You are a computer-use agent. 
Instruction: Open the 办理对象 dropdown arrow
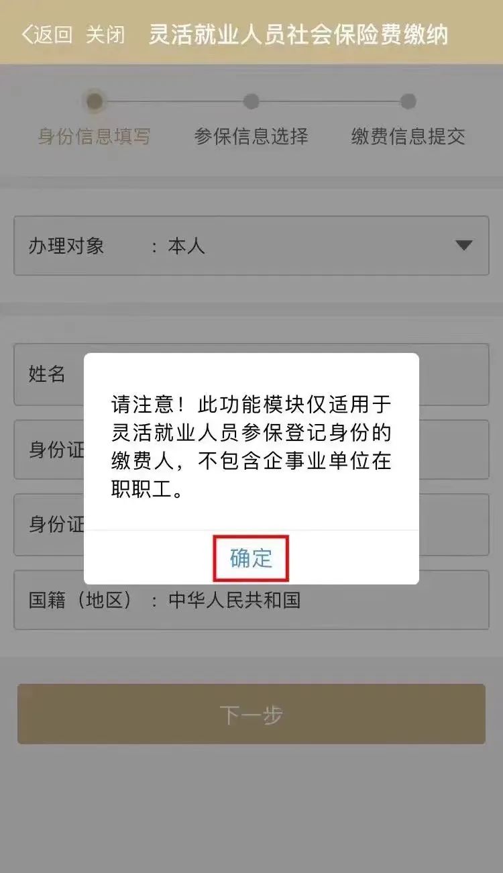464,246
